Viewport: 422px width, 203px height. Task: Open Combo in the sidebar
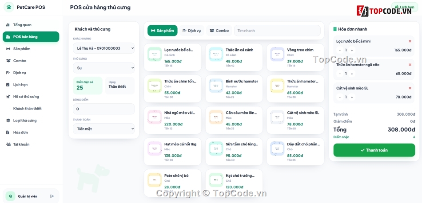pos(31,61)
